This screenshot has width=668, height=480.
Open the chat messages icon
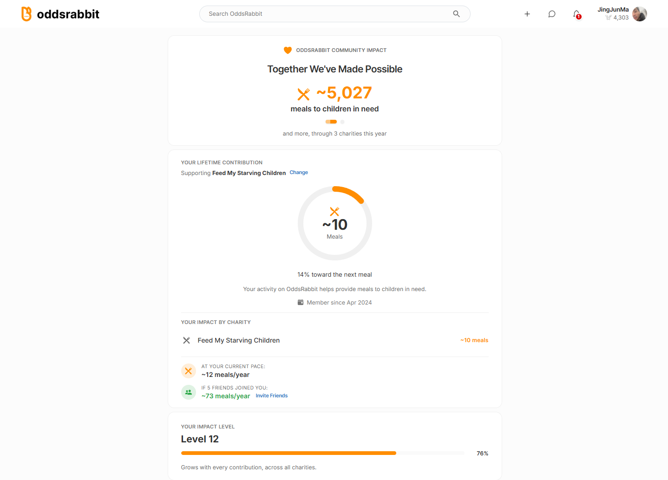click(552, 14)
